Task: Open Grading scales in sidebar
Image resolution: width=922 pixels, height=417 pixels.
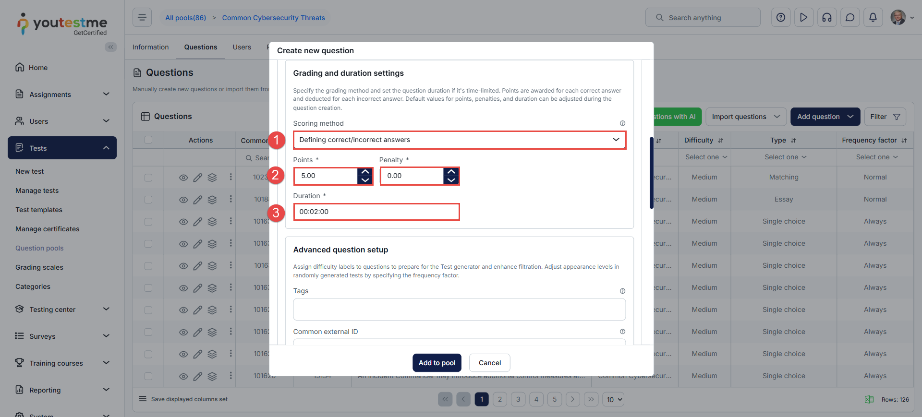Action: point(39,267)
